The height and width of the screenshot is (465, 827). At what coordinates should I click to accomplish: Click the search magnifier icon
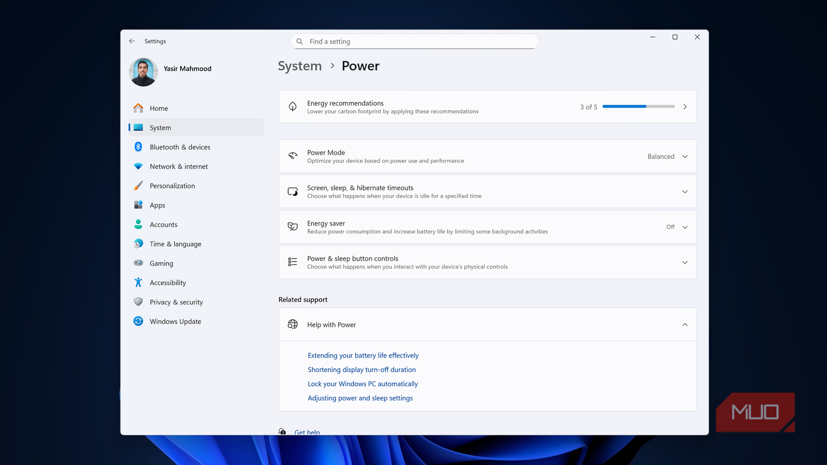point(300,42)
